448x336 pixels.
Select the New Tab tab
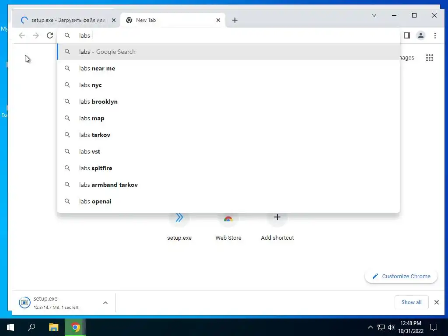tap(173, 20)
